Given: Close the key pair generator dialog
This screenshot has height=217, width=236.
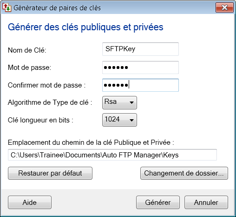Looking at the screenshot, I should [x=224, y=7].
